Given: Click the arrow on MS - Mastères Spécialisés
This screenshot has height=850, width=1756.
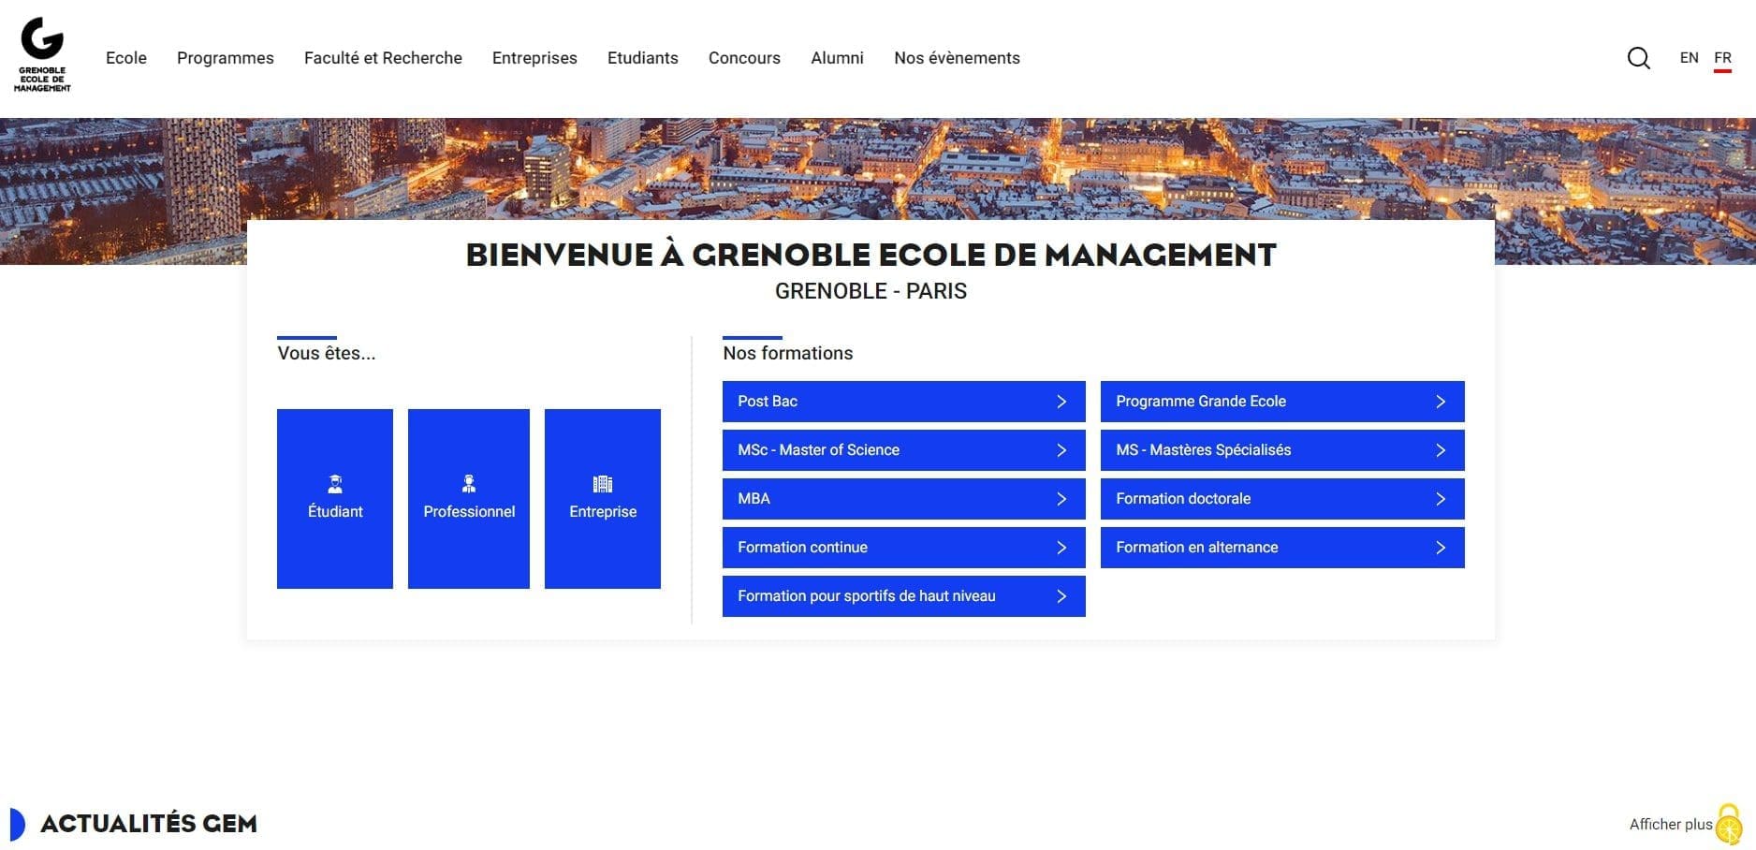Looking at the screenshot, I should coord(1441,450).
